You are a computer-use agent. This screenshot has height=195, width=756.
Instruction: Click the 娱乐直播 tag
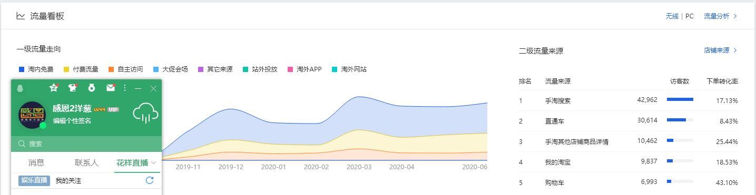[34, 180]
